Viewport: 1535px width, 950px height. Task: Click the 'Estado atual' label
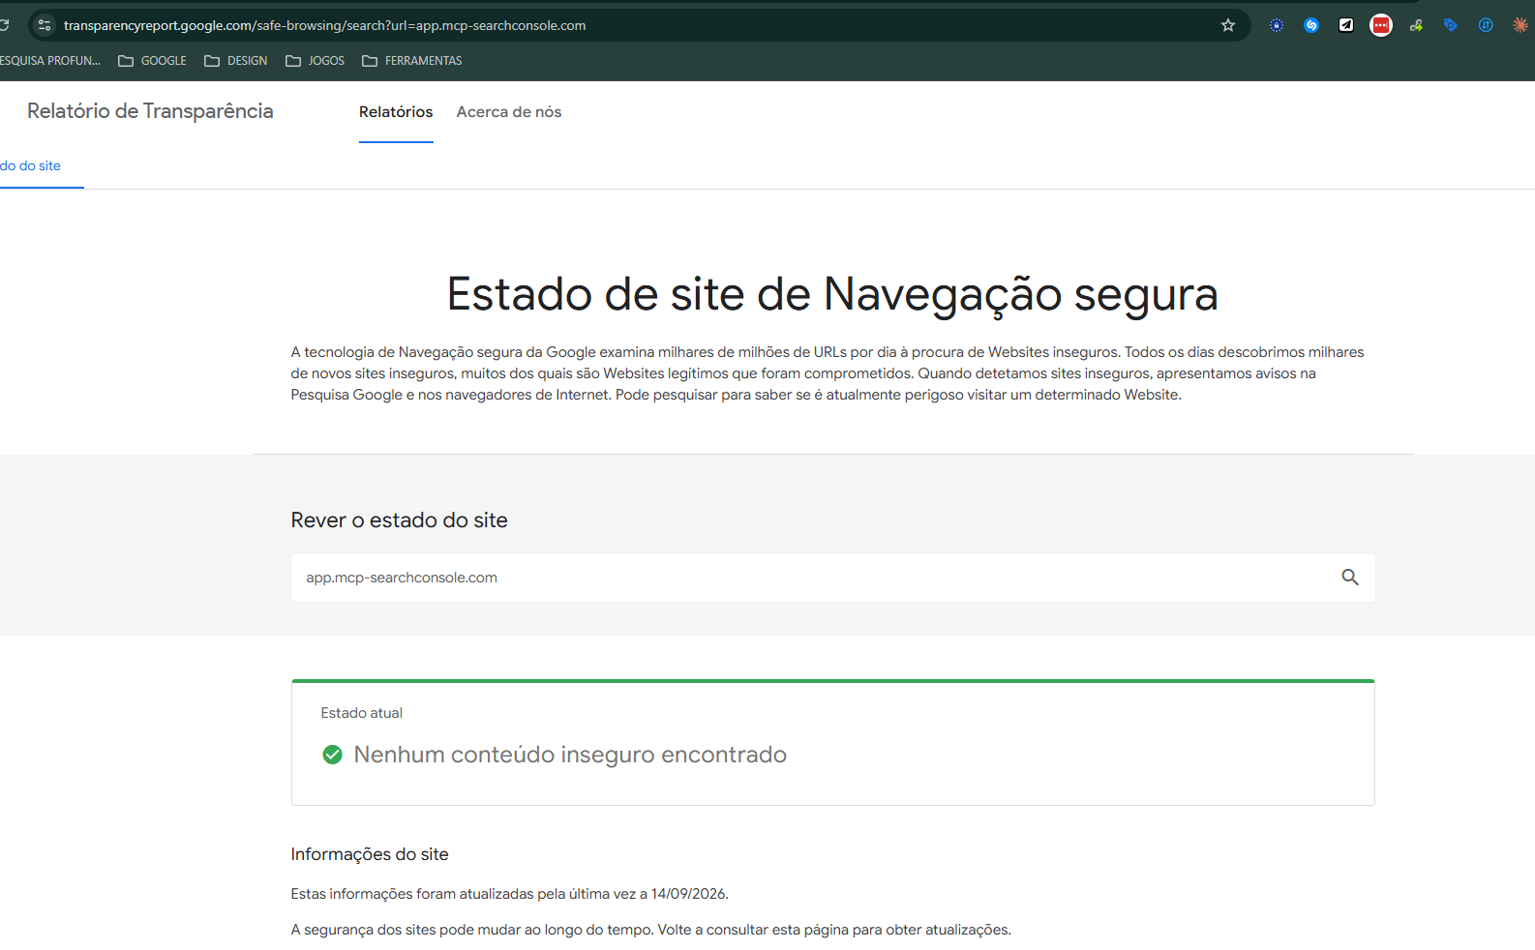tap(362, 713)
